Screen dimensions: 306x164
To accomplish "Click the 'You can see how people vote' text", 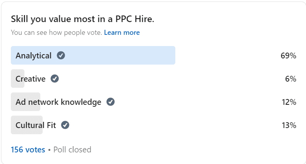I will pos(56,32).
